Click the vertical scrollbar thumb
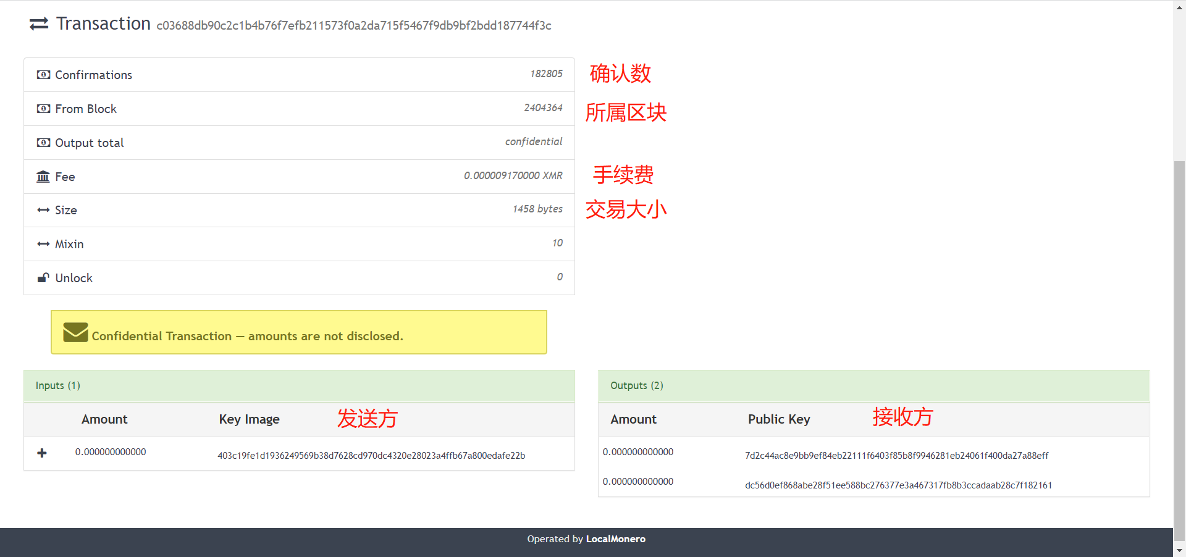Screen dimensions: 1186x557 pyautogui.click(x=1179, y=346)
